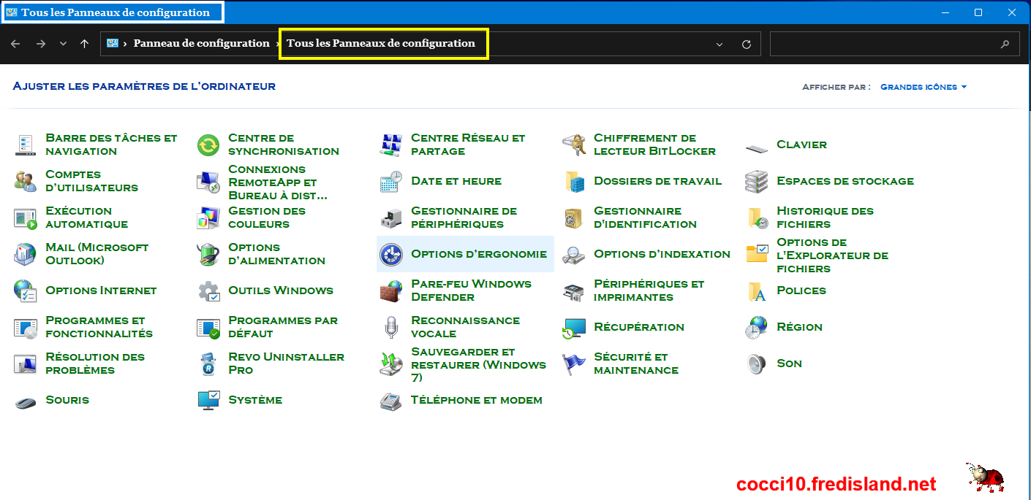This screenshot has width=1031, height=500.
Task: Open the Exécution automatique icon
Action: 26,218
